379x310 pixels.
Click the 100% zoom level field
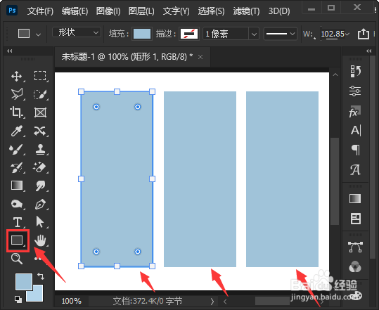point(72,302)
